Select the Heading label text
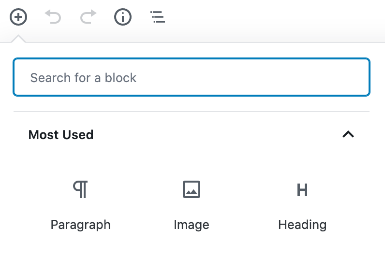Image resolution: width=385 pixels, height=256 pixels. click(302, 225)
